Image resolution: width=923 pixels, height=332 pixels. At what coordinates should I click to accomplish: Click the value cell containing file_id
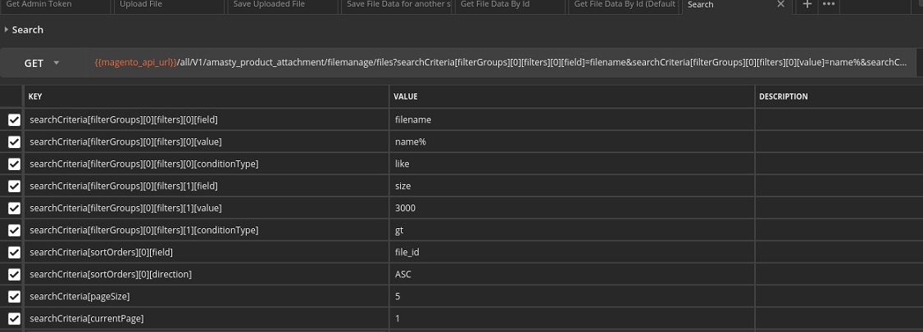coord(571,252)
